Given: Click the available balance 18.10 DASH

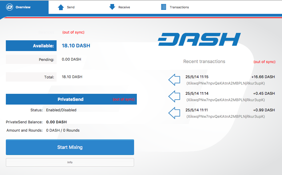Looking at the screenshot, I should (x=76, y=46).
